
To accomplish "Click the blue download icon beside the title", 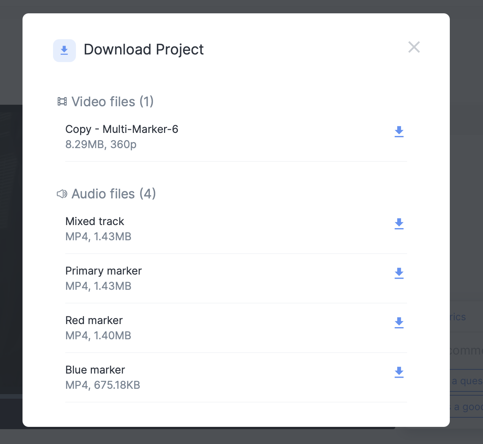I will pyautogui.click(x=64, y=50).
